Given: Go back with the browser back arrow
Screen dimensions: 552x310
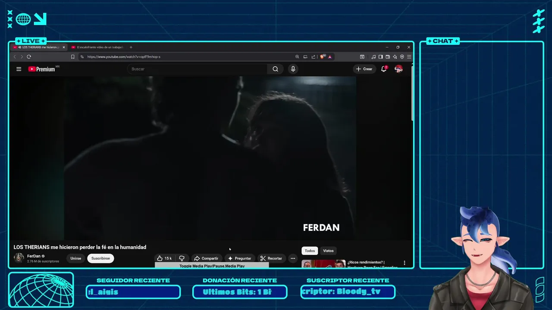Looking at the screenshot, I should (x=14, y=57).
